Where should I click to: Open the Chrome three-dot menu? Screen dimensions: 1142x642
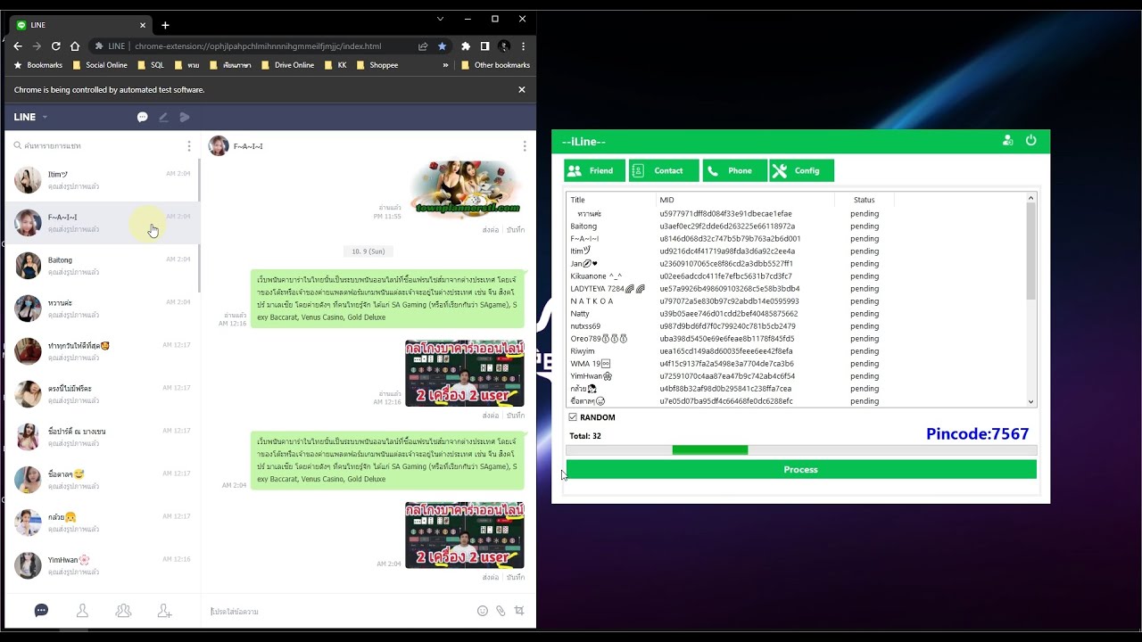(x=523, y=46)
